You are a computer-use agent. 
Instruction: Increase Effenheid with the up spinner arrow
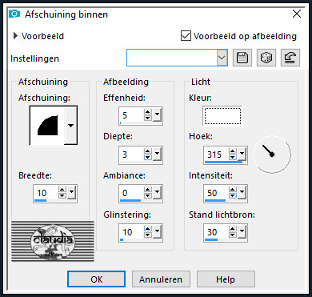[148, 112]
